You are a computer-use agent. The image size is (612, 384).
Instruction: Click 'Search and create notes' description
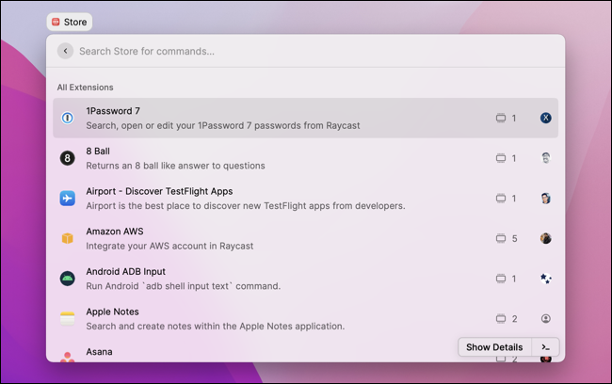(x=215, y=327)
